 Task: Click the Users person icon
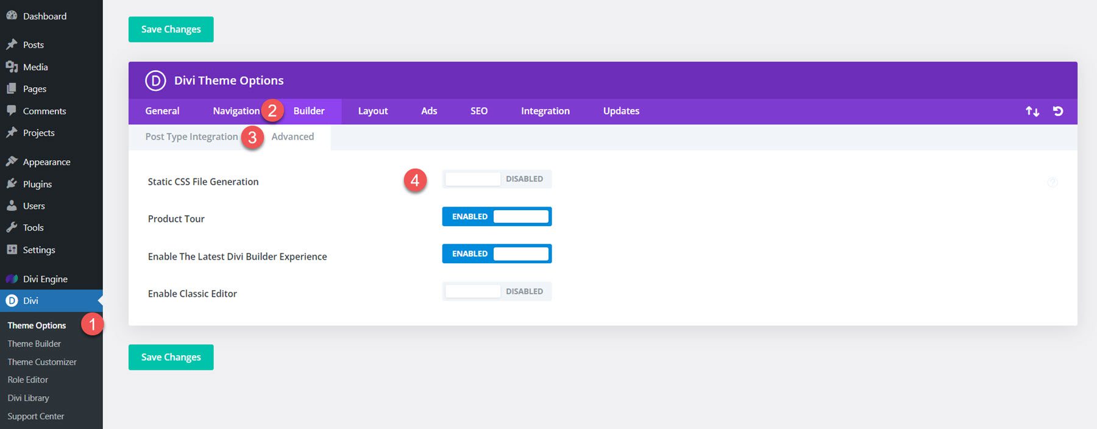pos(12,205)
